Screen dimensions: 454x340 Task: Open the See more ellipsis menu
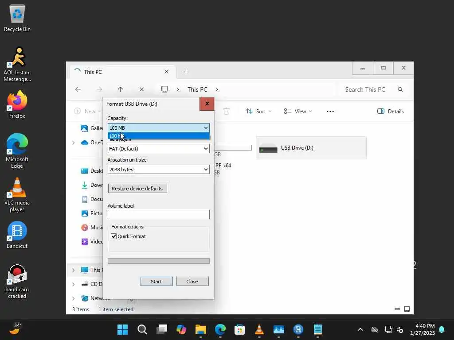(x=330, y=111)
